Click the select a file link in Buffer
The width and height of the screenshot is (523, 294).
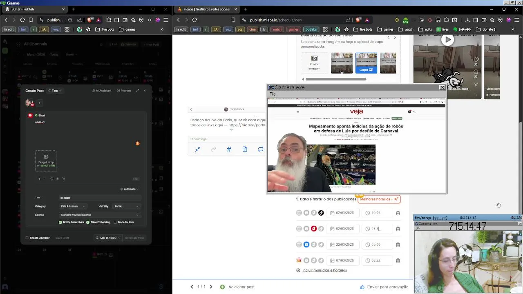[47, 165]
